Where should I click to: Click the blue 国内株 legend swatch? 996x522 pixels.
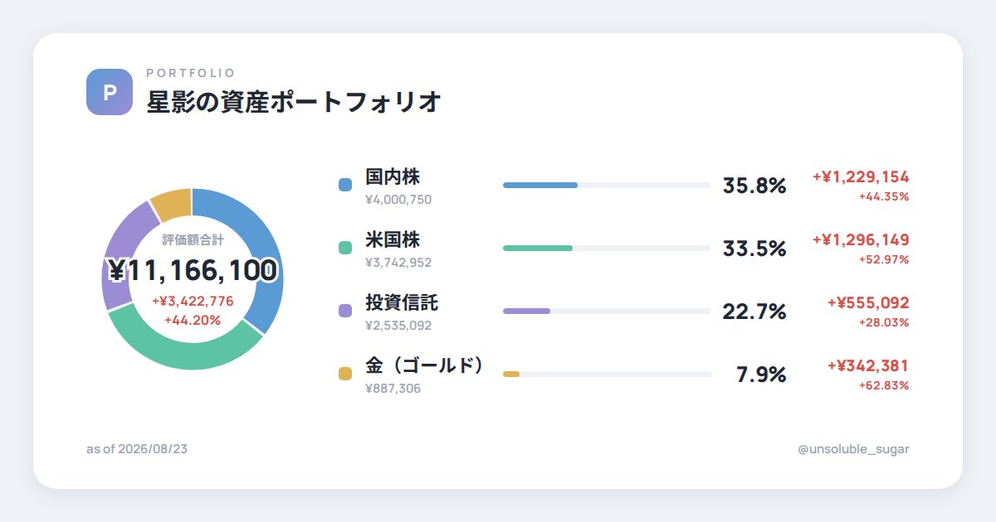[345, 185]
